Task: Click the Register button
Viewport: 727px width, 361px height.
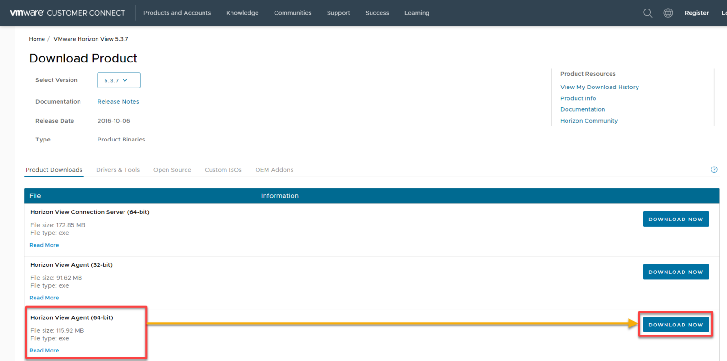Action: tap(697, 13)
